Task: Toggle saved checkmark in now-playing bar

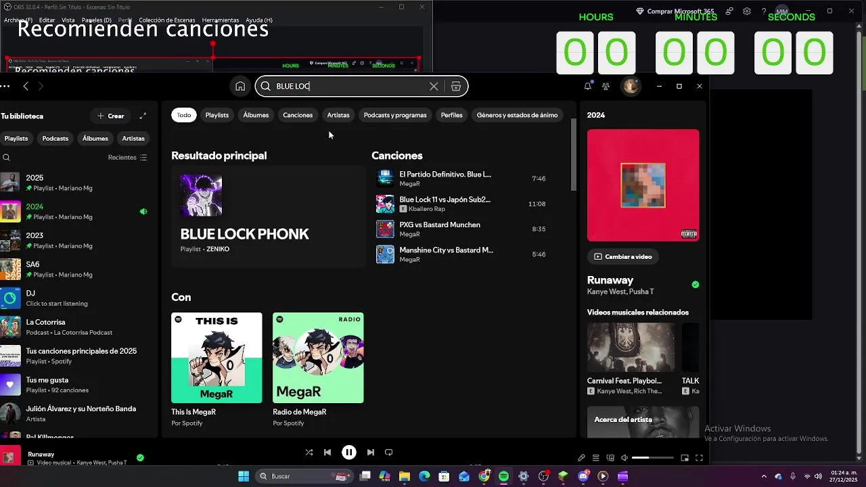Action: click(140, 458)
